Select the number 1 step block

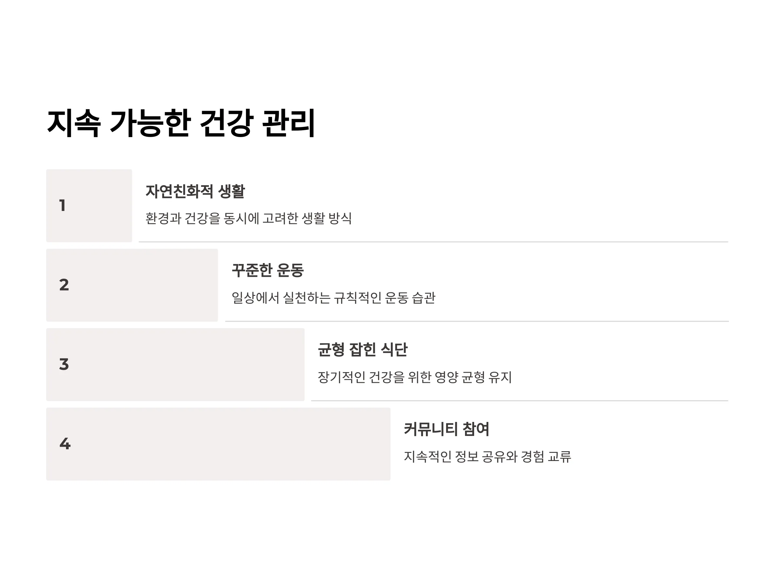click(89, 205)
